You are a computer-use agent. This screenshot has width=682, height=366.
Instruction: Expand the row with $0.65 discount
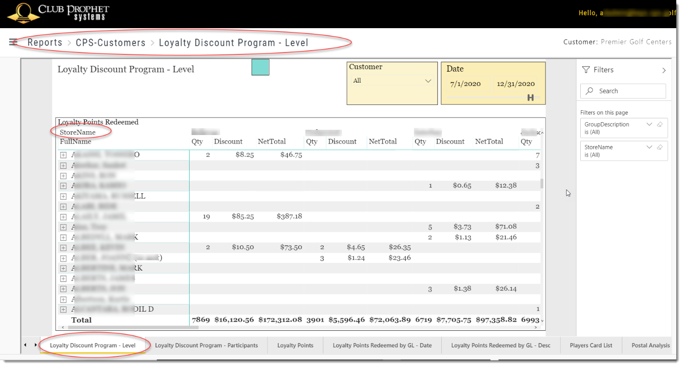pyautogui.click(x=63, y=186)
